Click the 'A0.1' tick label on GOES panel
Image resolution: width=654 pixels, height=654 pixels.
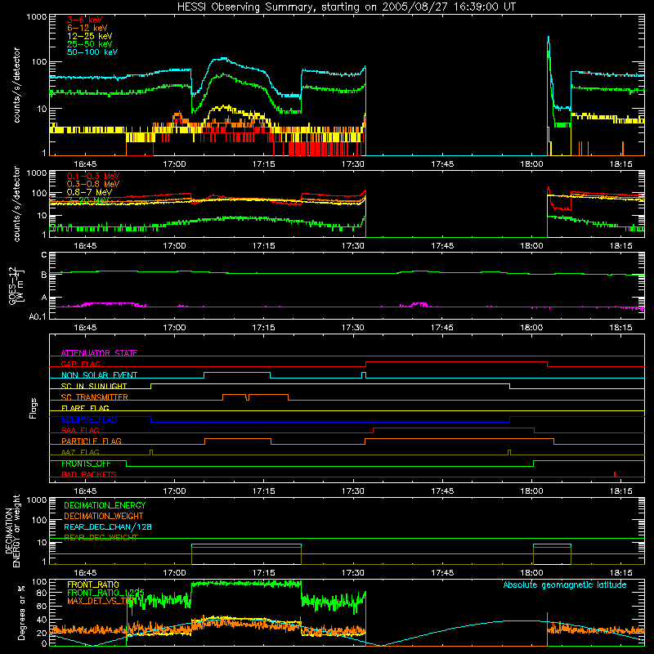pyautogui.click(x=38, y=316)
